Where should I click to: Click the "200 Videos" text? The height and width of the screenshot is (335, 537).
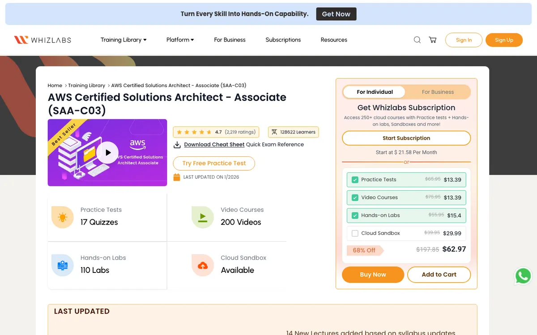coord(241,222)
